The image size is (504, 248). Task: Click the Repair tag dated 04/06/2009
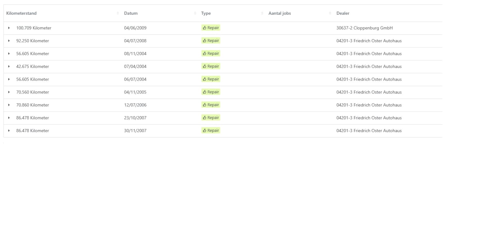[211, 28]
